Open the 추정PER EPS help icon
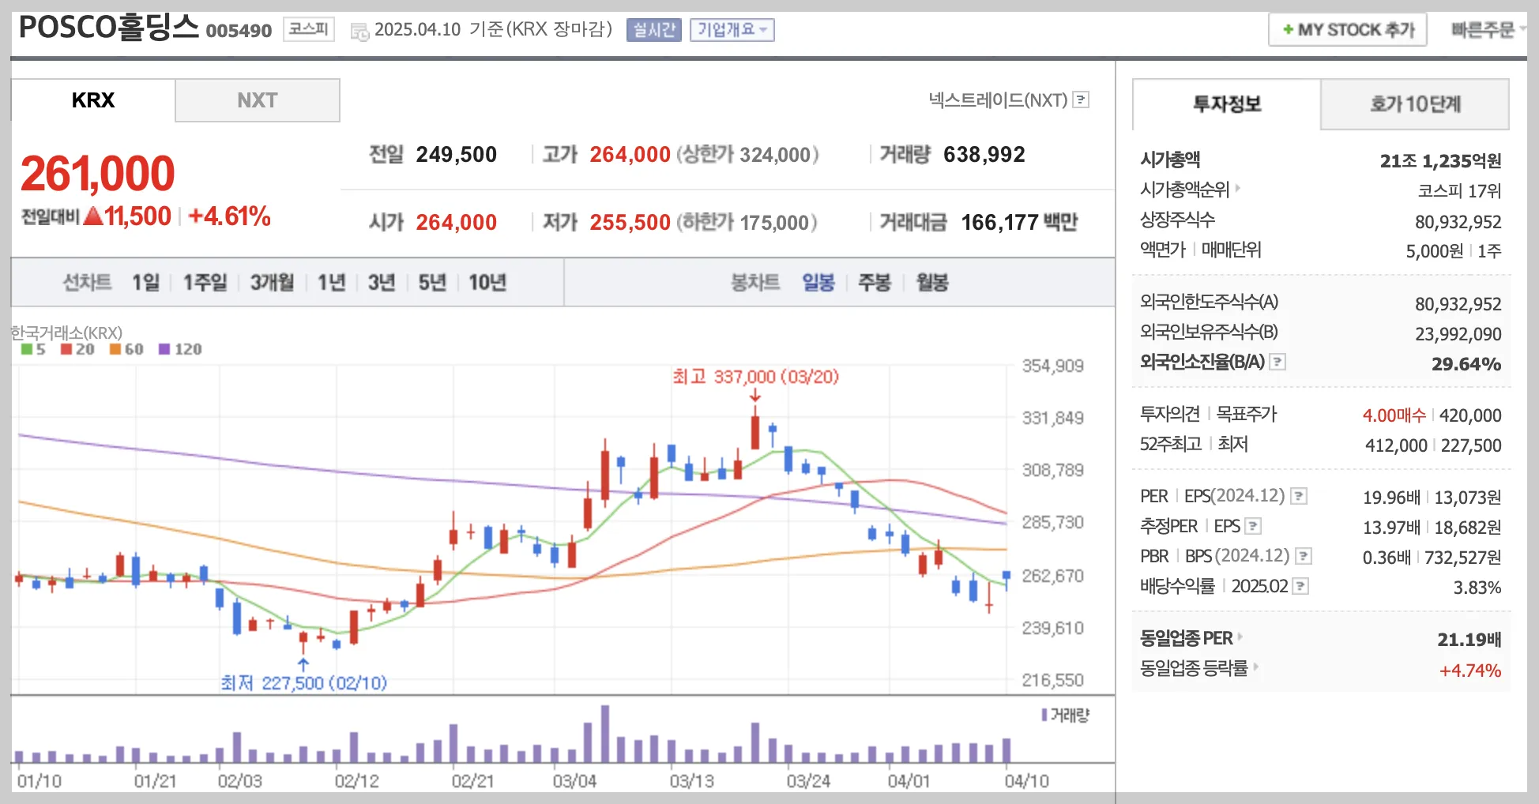 (x=1253, y=526)
